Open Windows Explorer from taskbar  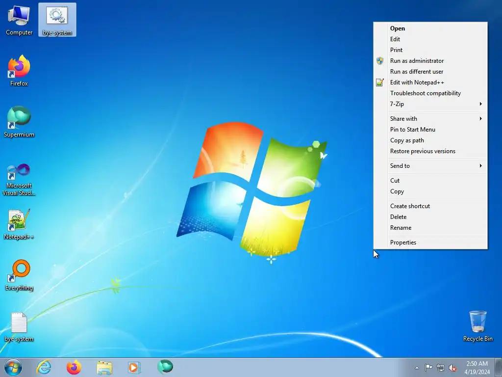104,368
